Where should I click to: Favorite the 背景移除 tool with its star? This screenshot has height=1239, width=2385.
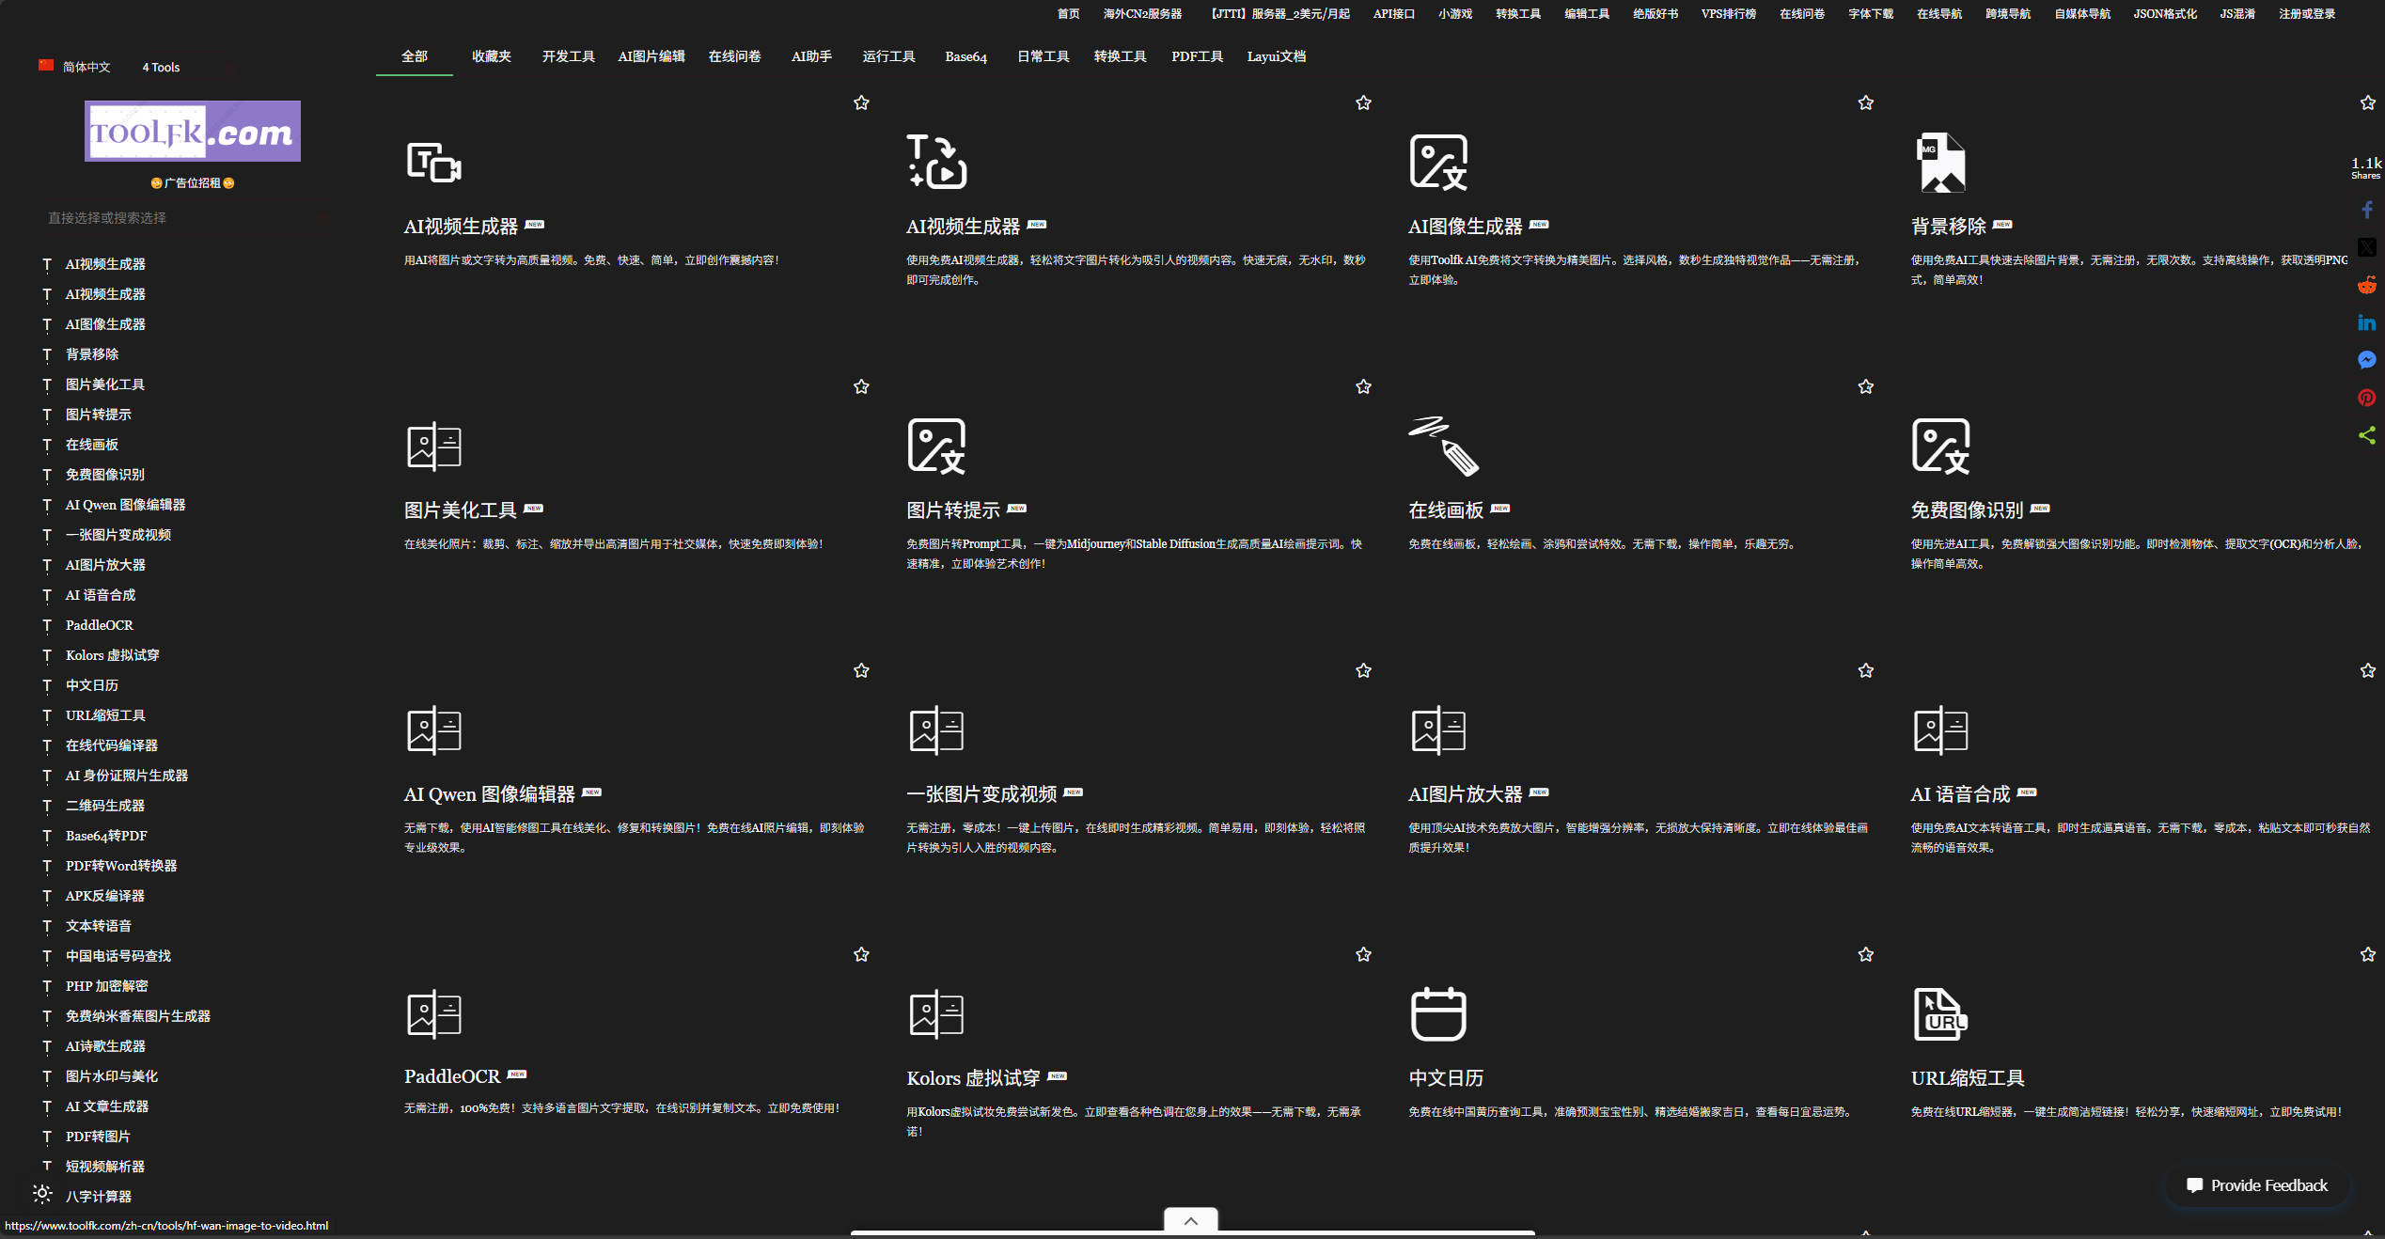point(2367,102)
